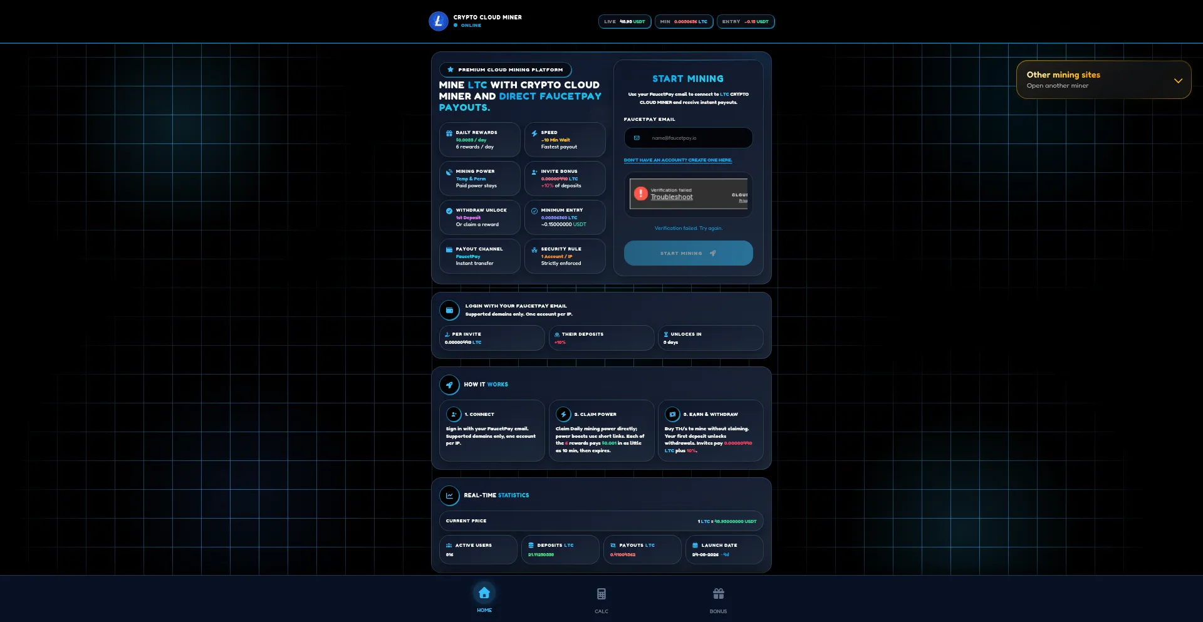Screen dimensions: 1203x622
Task: Click the ENTRY USDT chip
Action: [x=746, y=22]
